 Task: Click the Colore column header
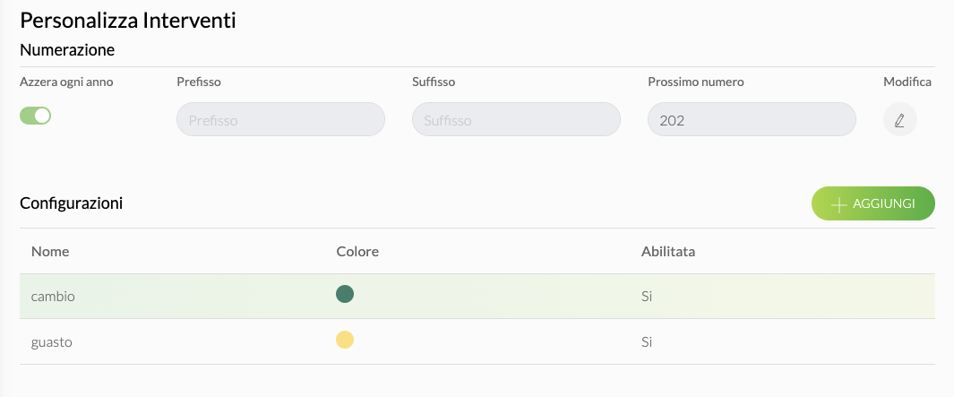coord(357,252)
